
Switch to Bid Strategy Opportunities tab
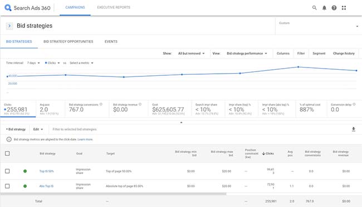tap(69, 42)
